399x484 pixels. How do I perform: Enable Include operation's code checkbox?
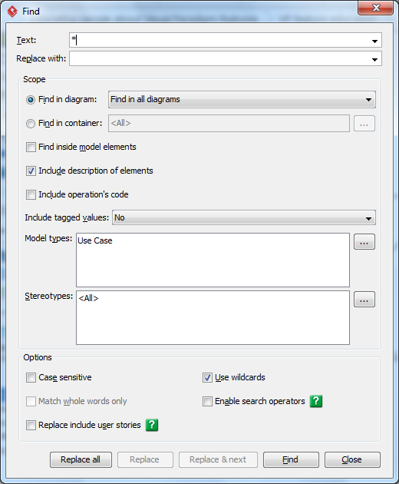(31, 194)
